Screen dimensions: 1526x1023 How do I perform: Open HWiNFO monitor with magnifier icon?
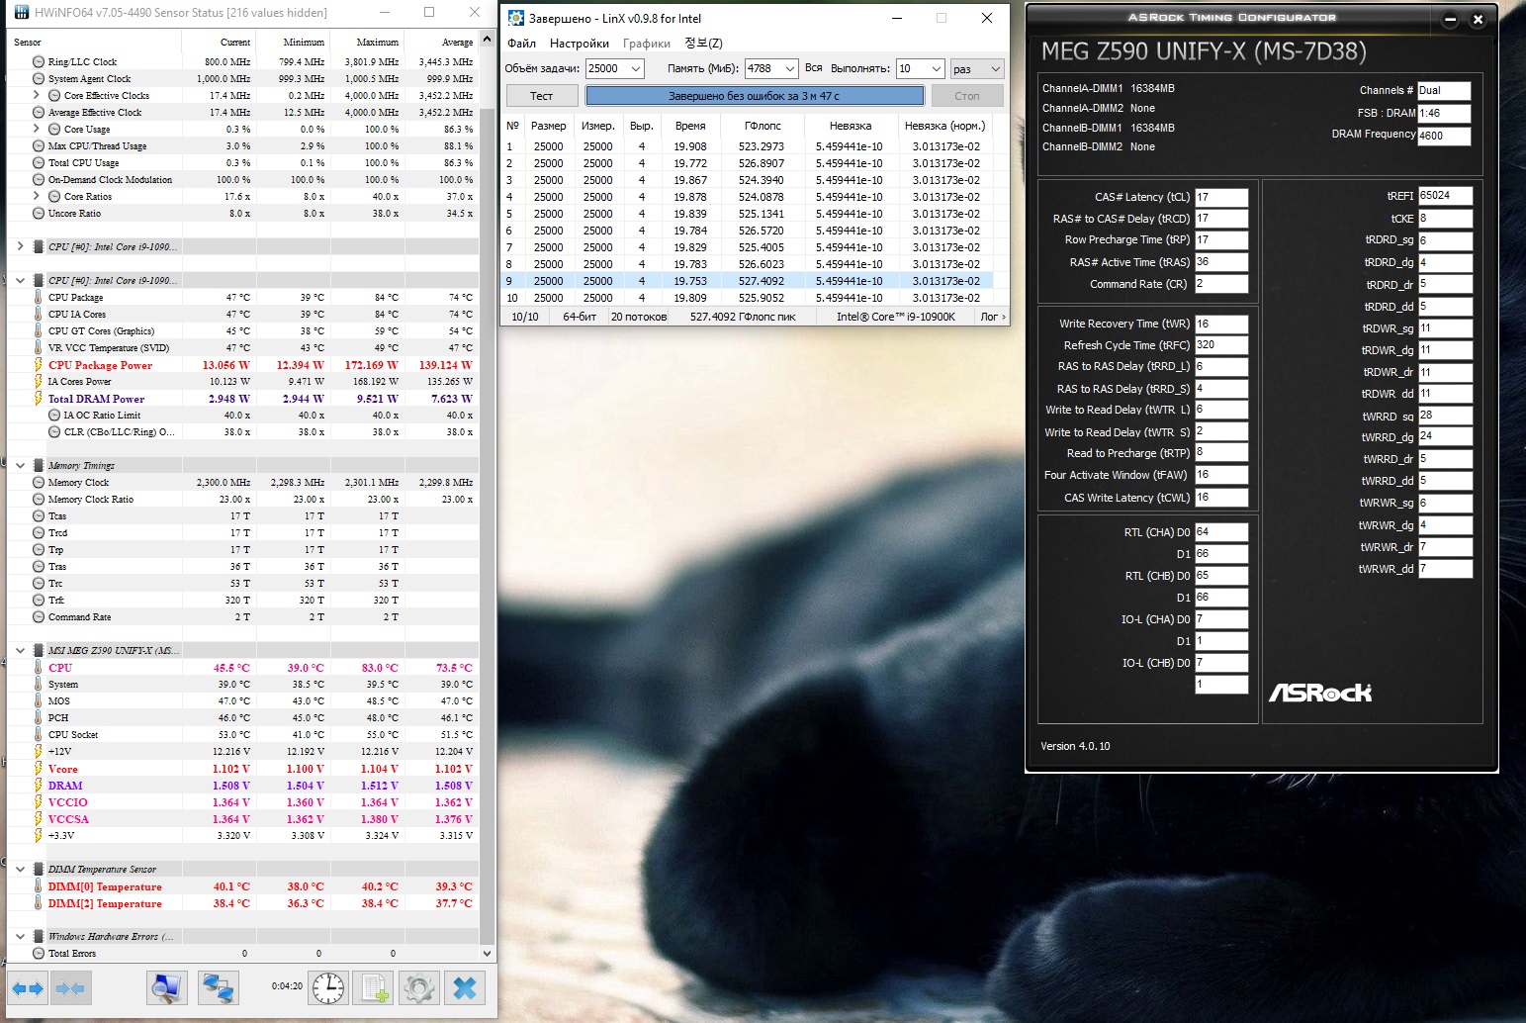166,987
